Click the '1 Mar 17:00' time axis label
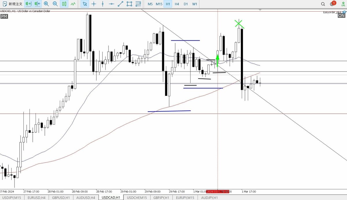This screenshot has height=200, width=347. pyautogui.click(x=249, y=191)
